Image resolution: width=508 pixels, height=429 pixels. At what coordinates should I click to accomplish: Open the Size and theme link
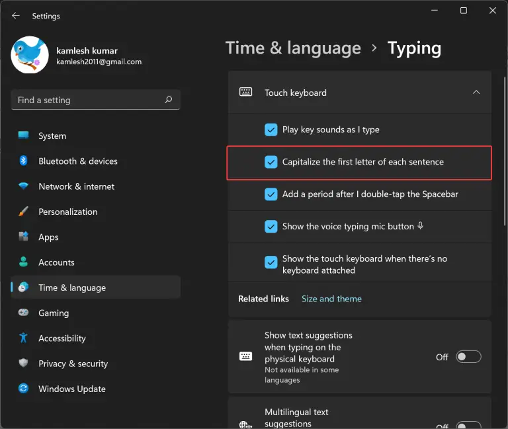(x=331, y=299)
